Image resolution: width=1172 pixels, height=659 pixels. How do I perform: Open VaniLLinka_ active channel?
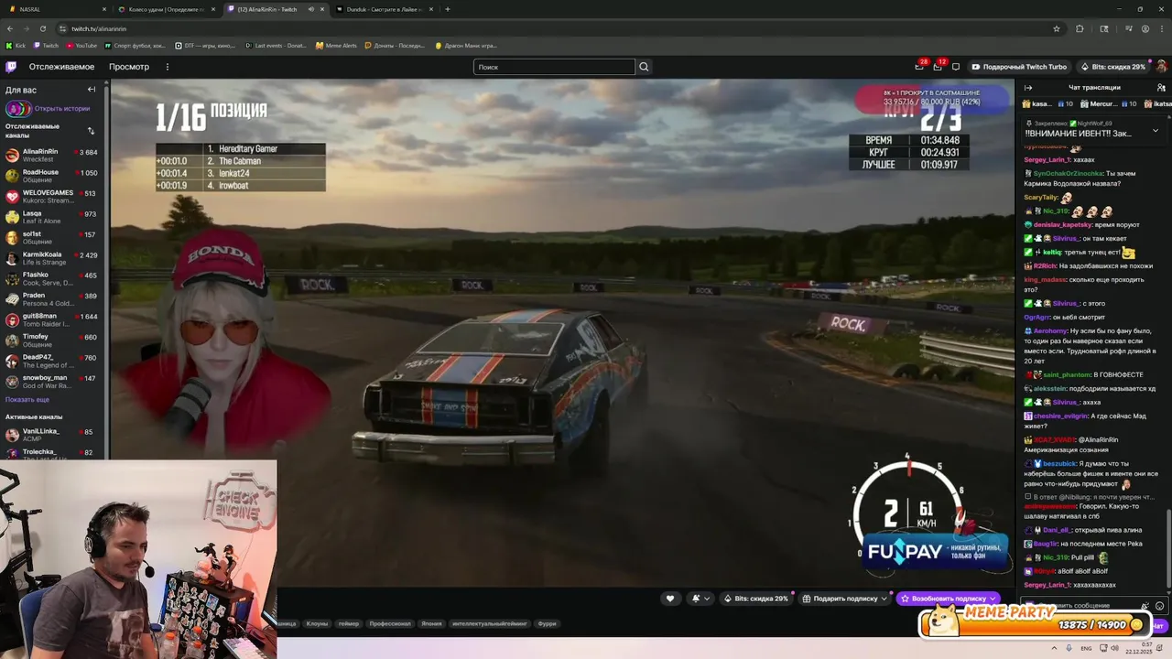53,434
